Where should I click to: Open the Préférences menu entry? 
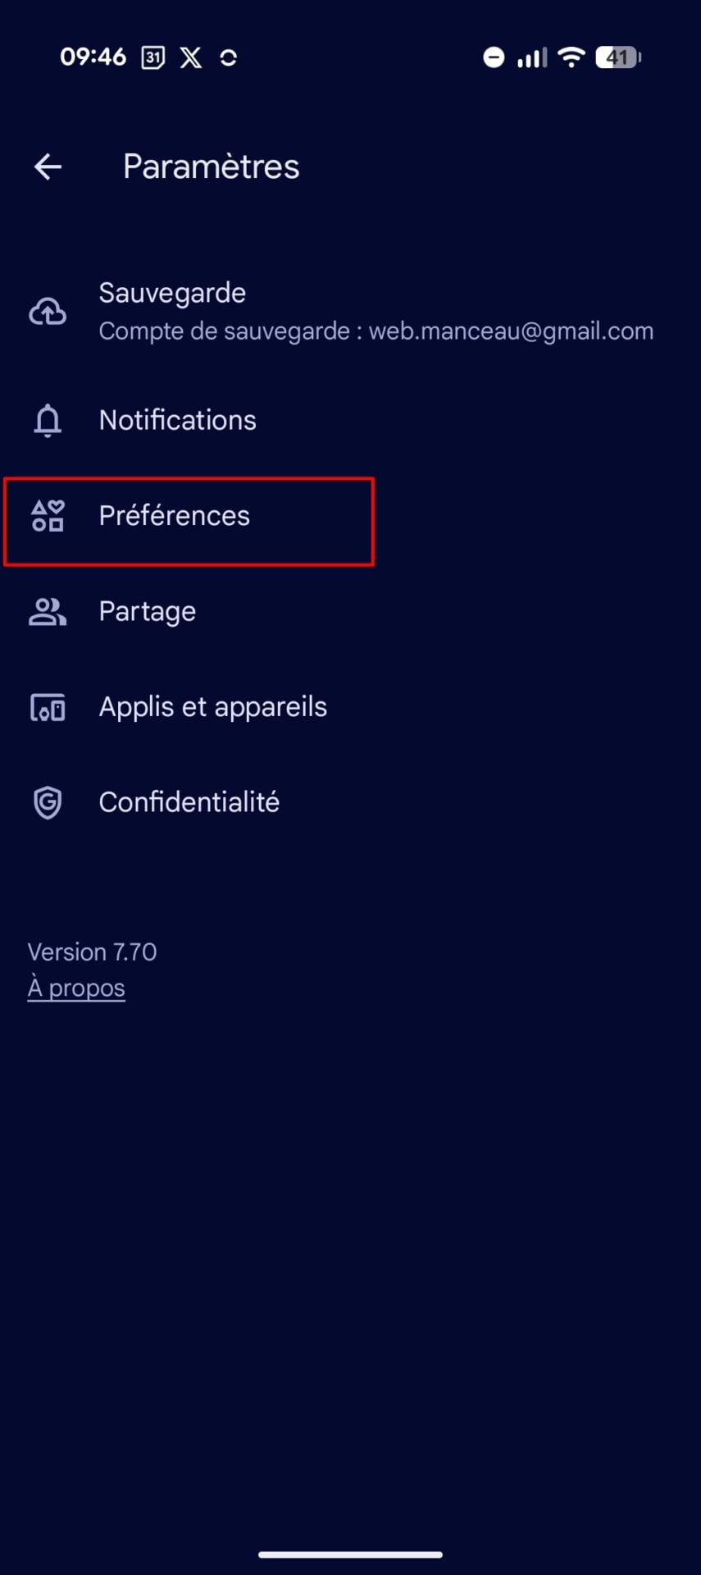(x=175, y=516)
